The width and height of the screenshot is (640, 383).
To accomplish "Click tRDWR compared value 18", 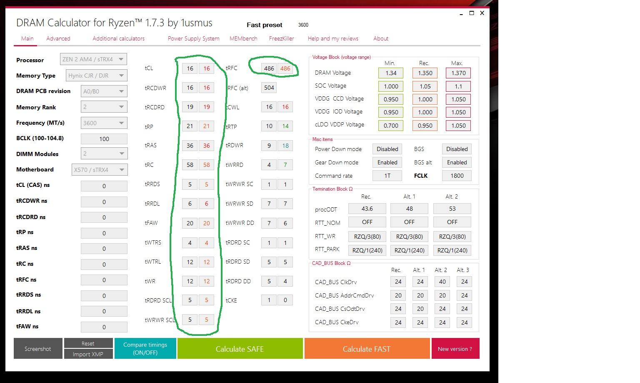I will click(285, 146).
